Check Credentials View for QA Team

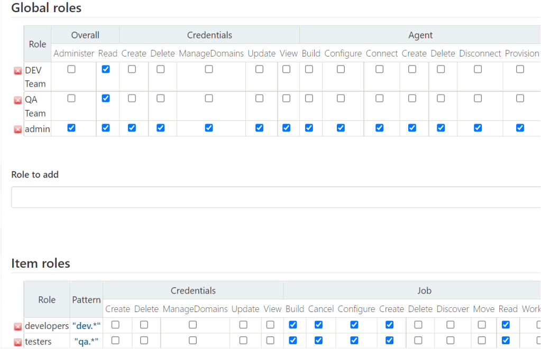click(286, 98)
